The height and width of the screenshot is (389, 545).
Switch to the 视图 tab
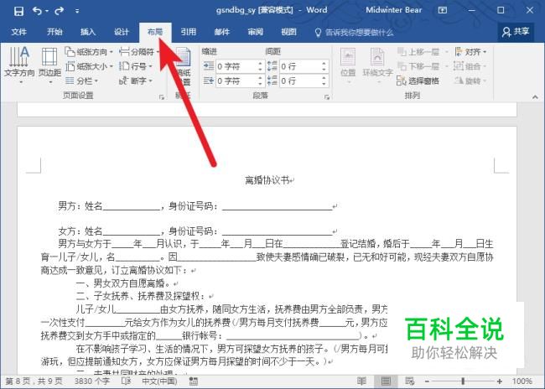[288, 32]
